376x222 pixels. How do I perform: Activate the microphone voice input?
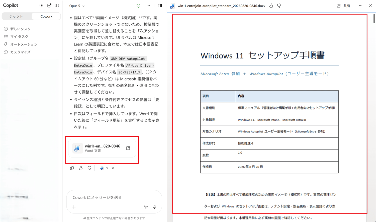[155, 207]
